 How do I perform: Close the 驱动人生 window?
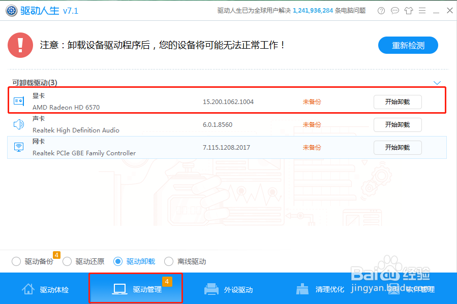point(450,11)
